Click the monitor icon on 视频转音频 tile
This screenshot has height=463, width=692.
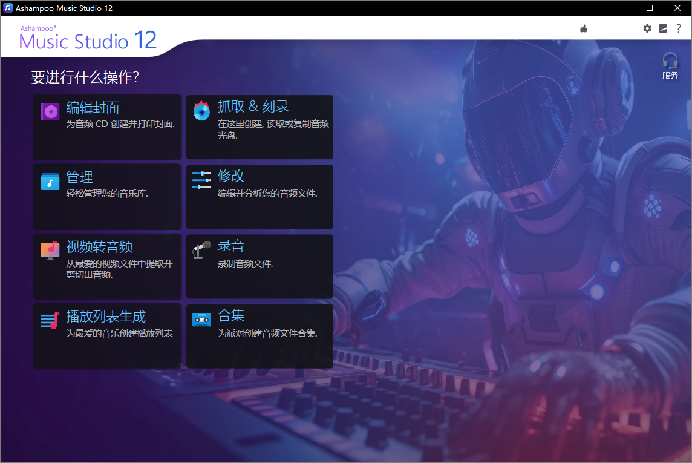[x=48, y=251]
